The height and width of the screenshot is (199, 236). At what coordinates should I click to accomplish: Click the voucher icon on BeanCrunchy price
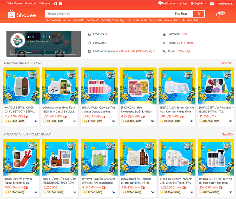[26, 188]
